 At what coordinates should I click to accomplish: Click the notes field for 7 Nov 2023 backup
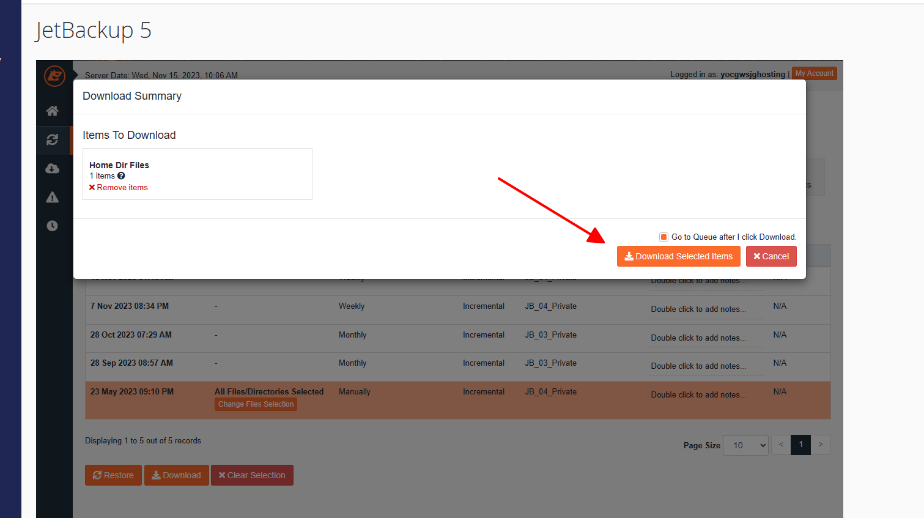pyautogui.click(x=707, y=309)
